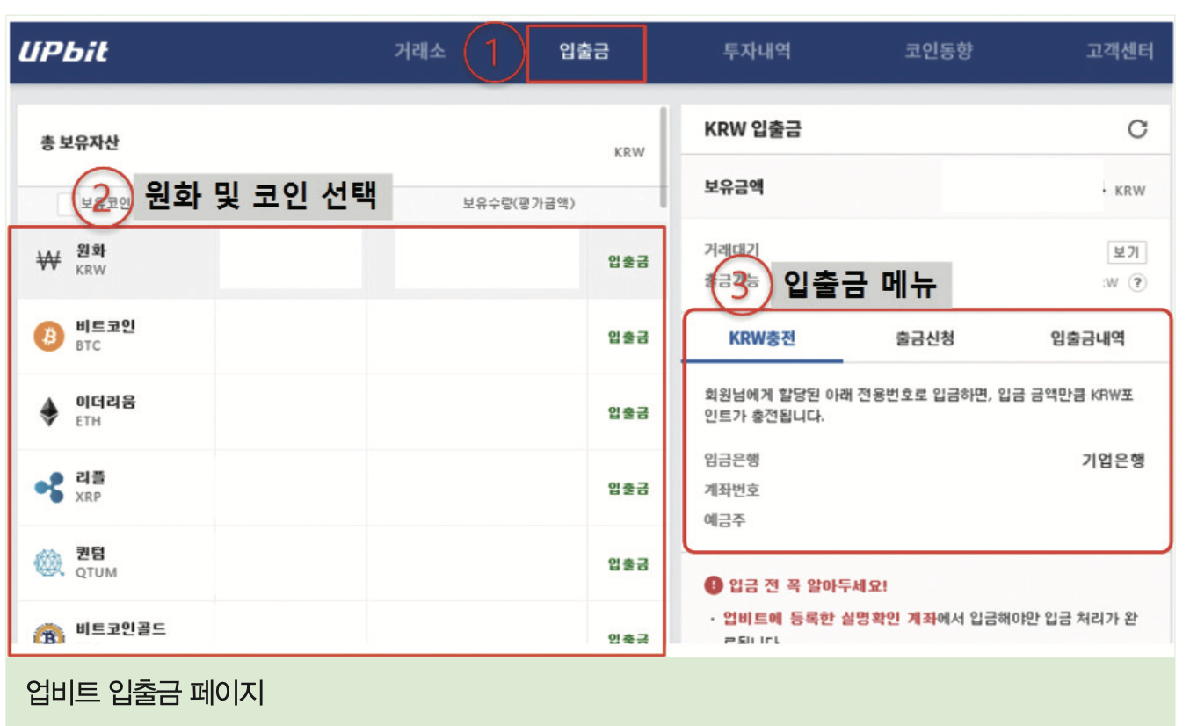Refresh the KRW 입출금 panel
This screenshot has height=726, width=1190.
click(1137, 127)
